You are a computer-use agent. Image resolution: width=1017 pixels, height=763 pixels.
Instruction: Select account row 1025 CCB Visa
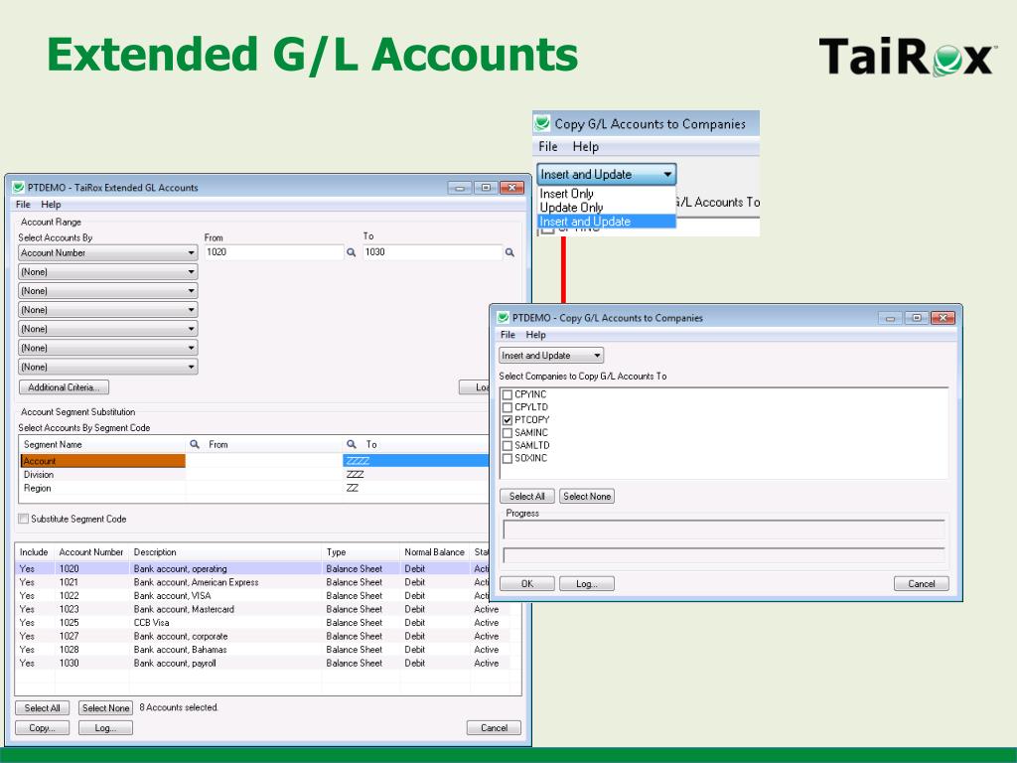(262, 623)
